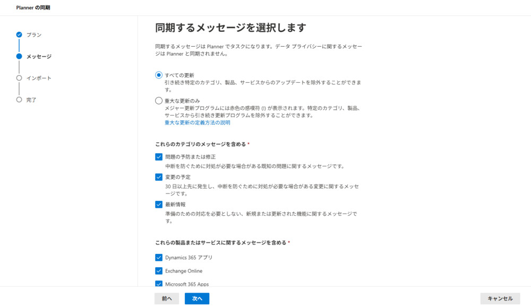This screenshot has width=531, height=308.
Task: Open 重大な更新の定義方法の説明 link
Action: pyautogui.click(x=198, y=122)
